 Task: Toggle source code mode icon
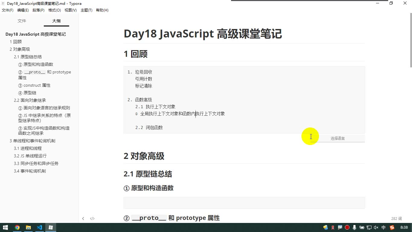[x=92, y=218]
